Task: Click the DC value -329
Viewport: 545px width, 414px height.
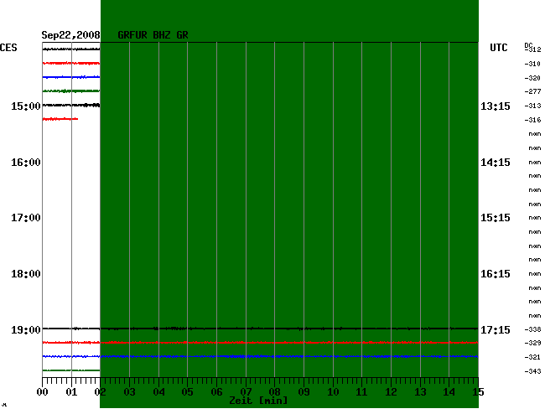Action: (x=532, y=343)
